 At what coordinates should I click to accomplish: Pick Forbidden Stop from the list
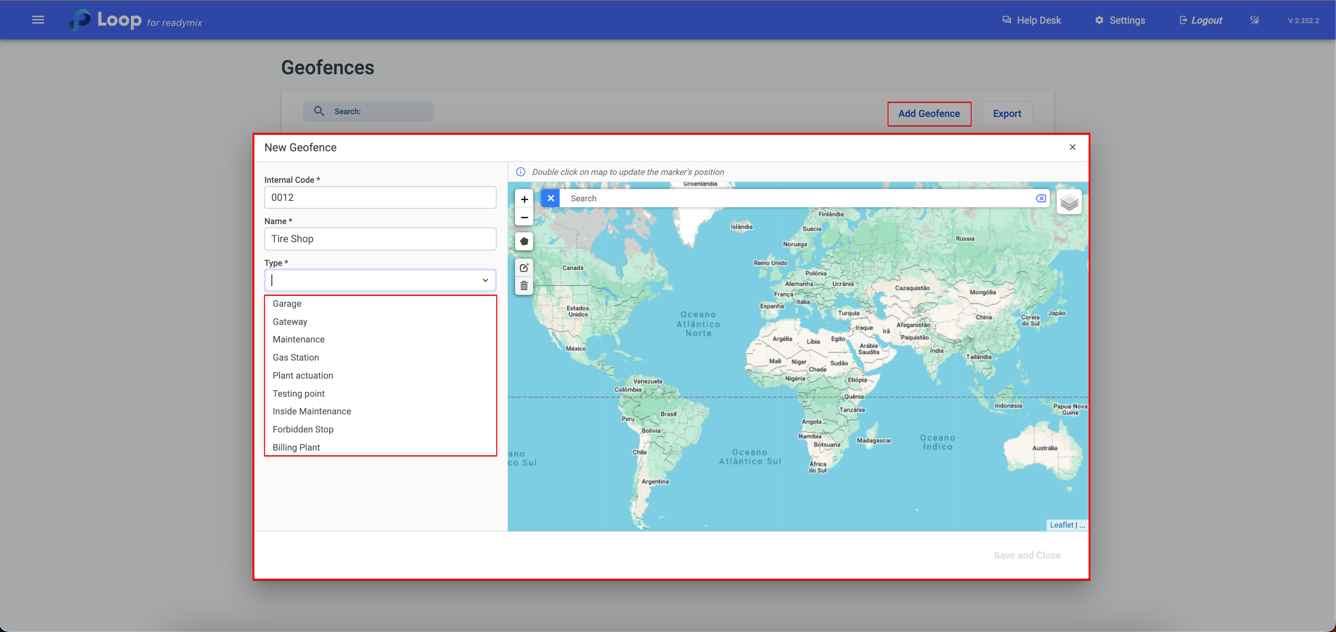tap(303, 429)
